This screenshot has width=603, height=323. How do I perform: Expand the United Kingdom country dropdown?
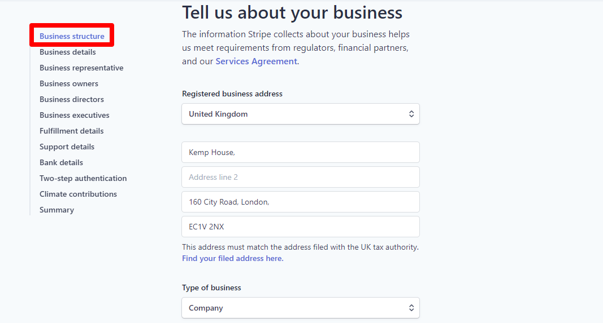point(300,114)
